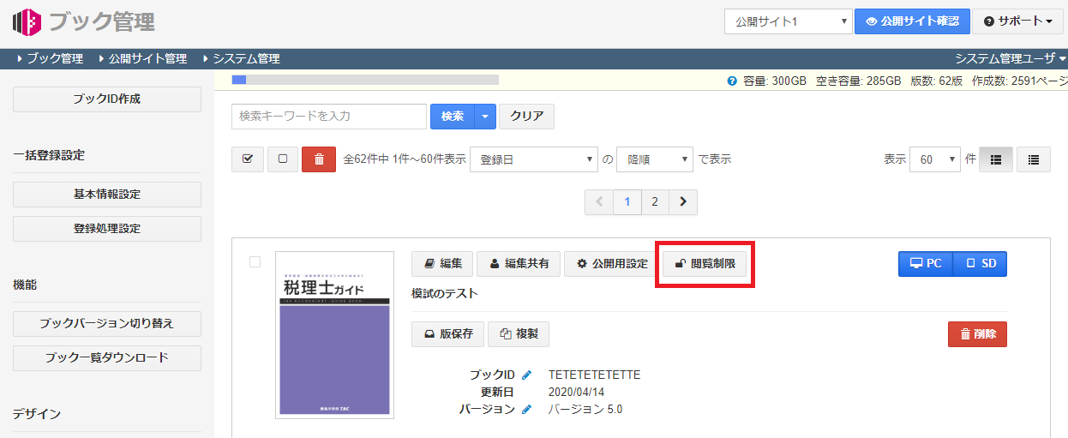
Task: Switch to compact list view icon
Action: 1033,159
